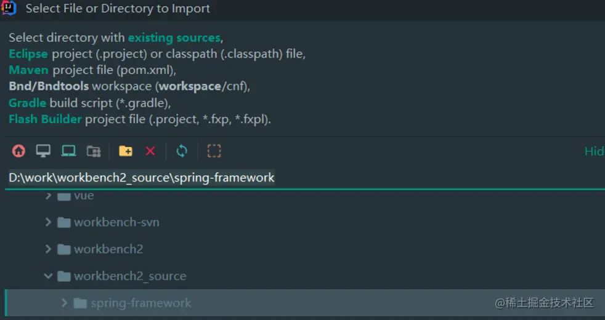Select the spring-framework directory
Screen dimensions: 605x320
[140, 303]
